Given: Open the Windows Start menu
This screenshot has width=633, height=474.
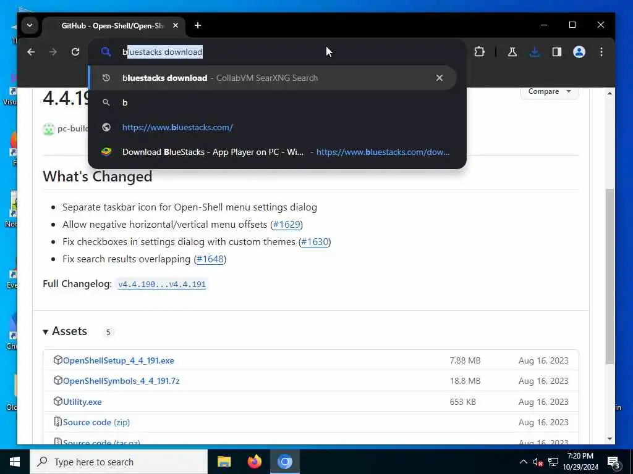Looking at the screenshot, I should (15, 462).
